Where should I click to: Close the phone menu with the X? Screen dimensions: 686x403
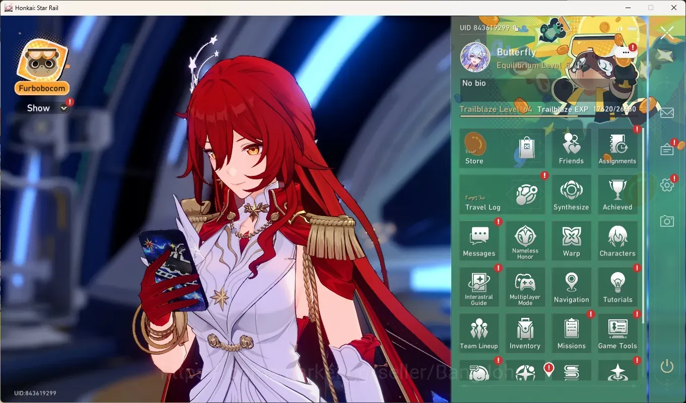point(667,33)
